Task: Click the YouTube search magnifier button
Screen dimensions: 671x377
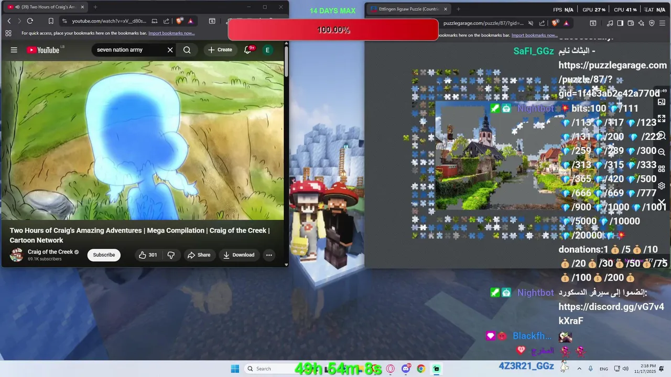Action: click(187, 50)
